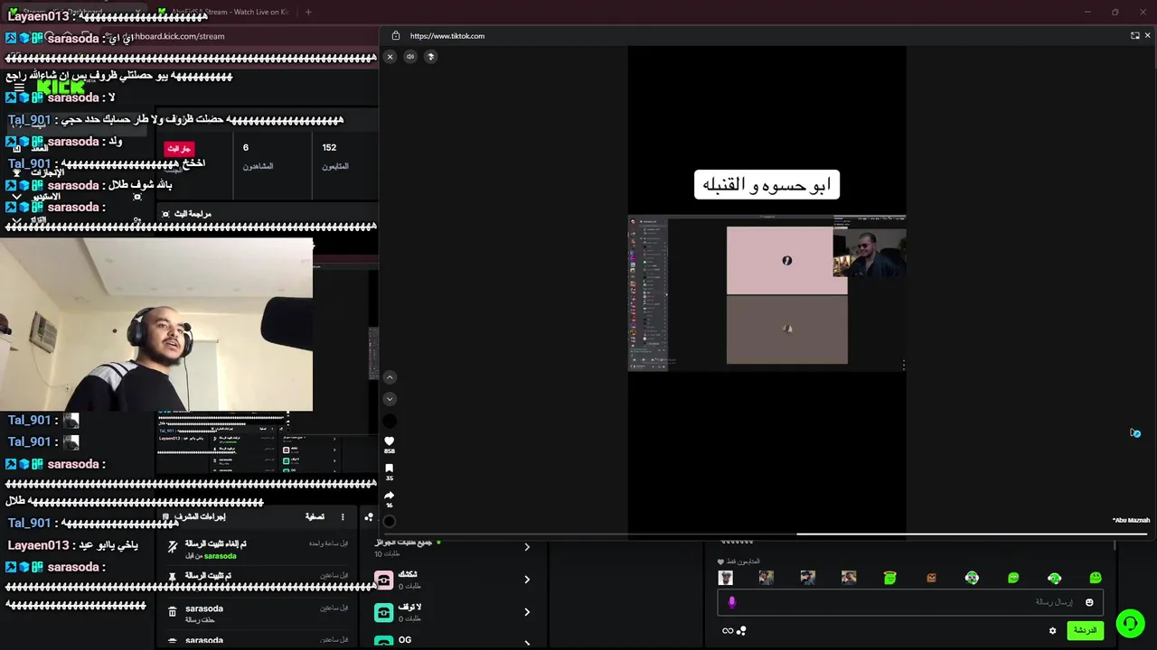This screenshot has width=1157, height=650.
Task: Click the three-dots cluster icon near infinity
Action: pos(741,630)
